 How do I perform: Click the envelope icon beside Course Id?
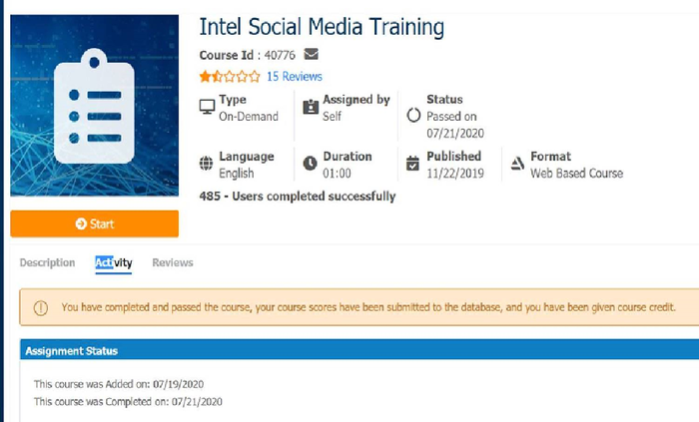click(311, 54)
